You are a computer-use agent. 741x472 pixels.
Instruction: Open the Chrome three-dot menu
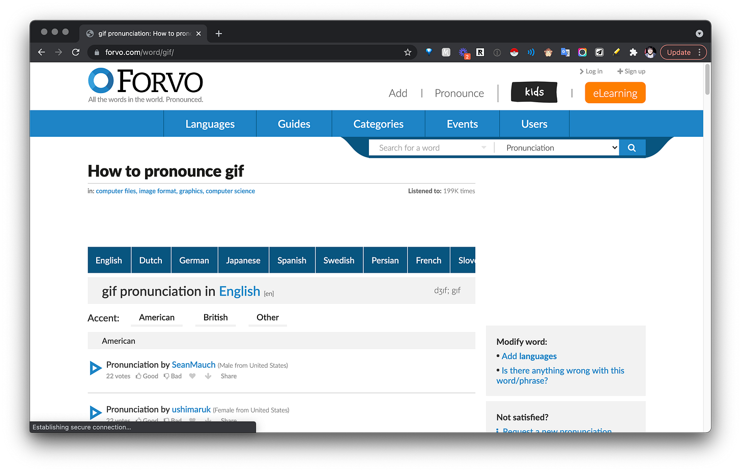699,52
